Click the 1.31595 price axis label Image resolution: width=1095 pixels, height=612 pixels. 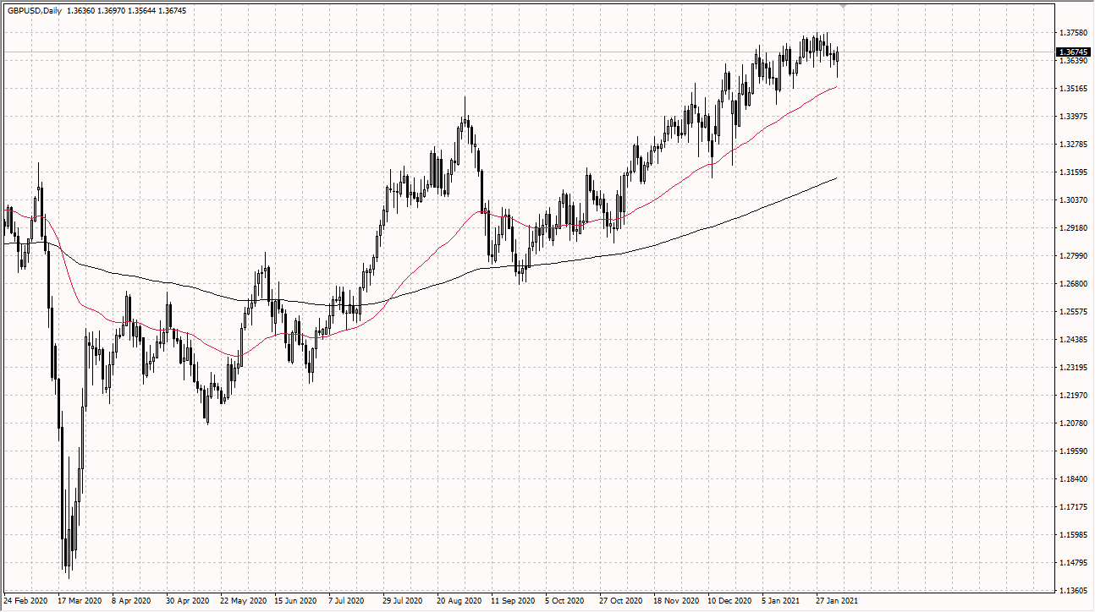click(1072, 172)
